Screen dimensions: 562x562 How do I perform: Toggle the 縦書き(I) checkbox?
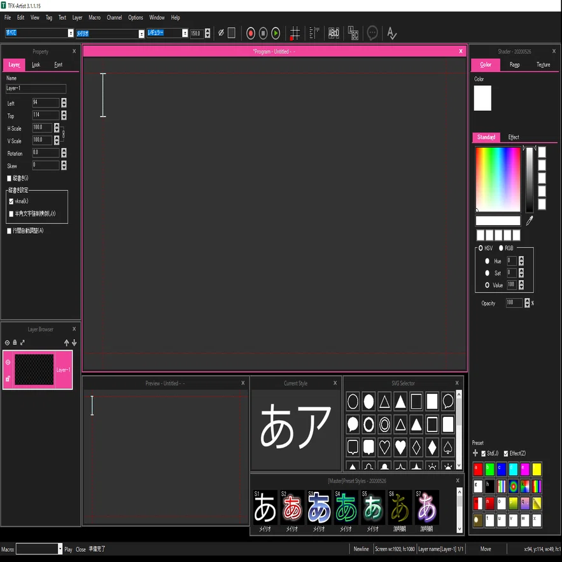click(10, 178)
